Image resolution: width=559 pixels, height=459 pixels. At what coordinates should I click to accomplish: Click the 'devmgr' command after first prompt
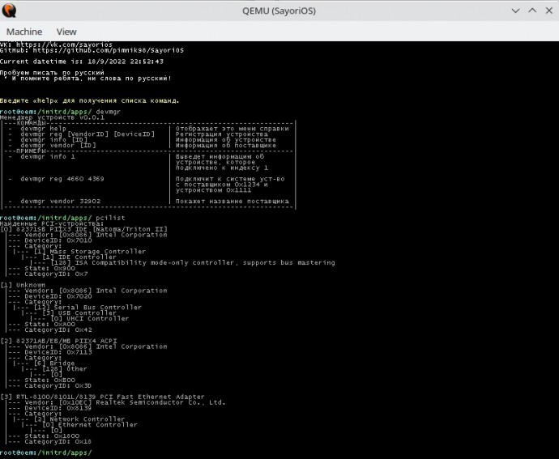[108, 112]
